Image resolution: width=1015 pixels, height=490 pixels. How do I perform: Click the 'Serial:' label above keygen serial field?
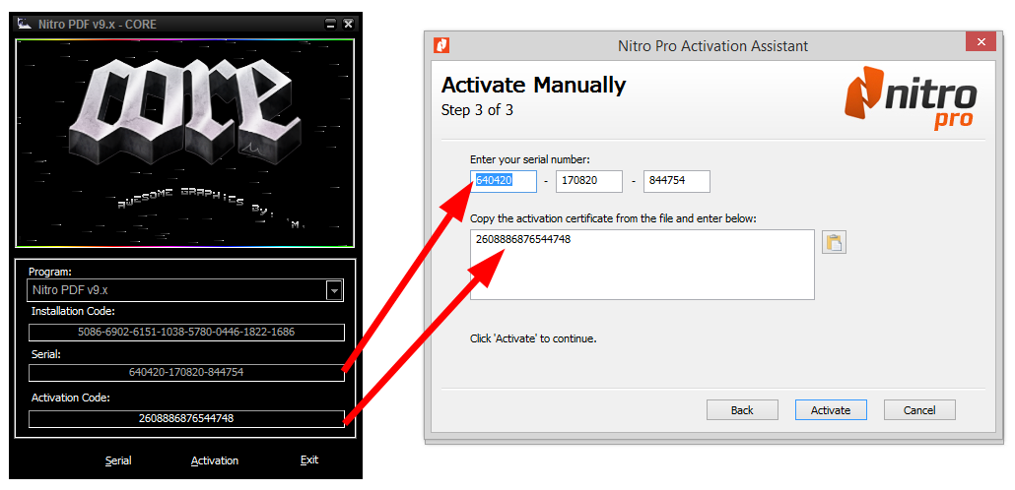(x=45, y=354)
